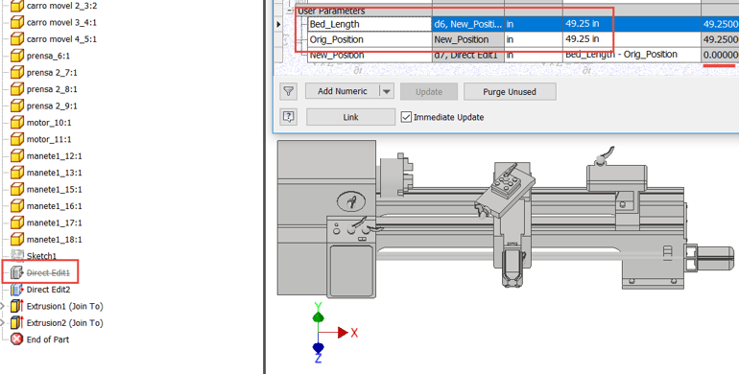Click the suppressed Direct Edit1 icon
Image resolution: width=739 pixels, height=374 pixels.
[x=17, y=272]
